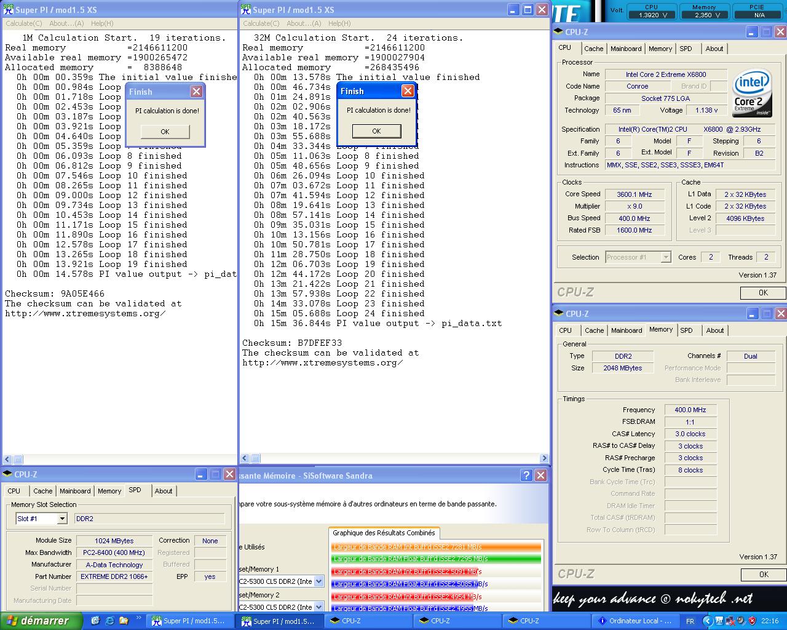Screen dimensions: 787x630
Task: Open Help menu in left Super PI window
Action: [x=102, y=23]
